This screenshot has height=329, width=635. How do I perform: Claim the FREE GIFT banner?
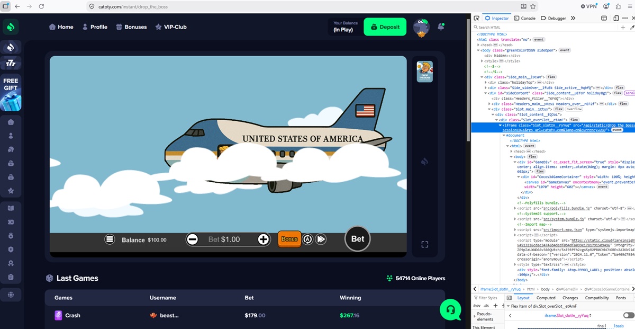pos(11,93)
